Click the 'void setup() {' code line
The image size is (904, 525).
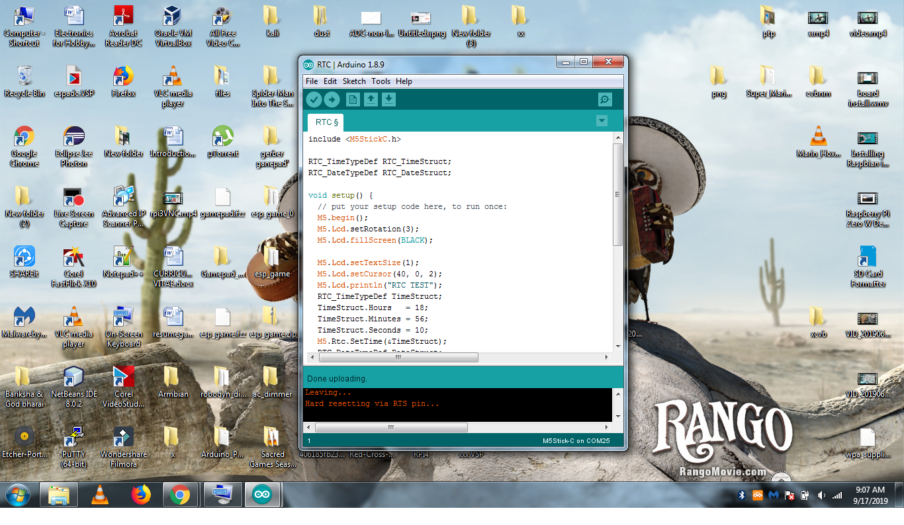coord(341,195)
